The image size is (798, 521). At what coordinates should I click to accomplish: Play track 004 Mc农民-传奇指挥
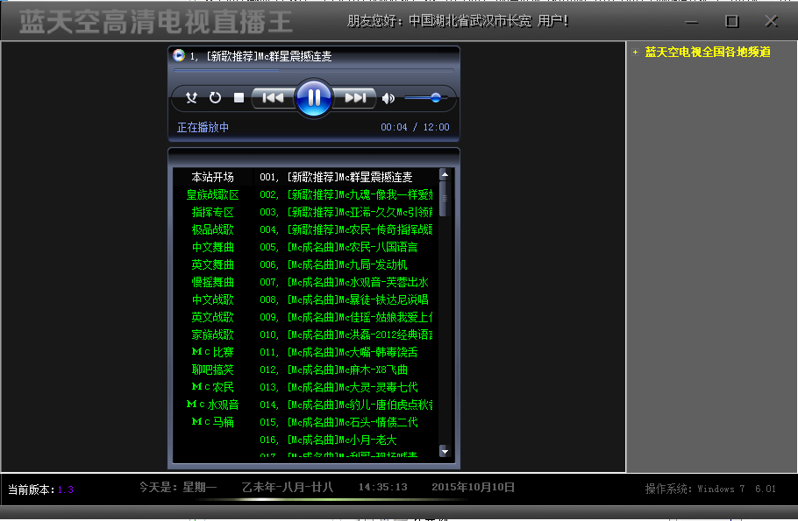(346, 229)
